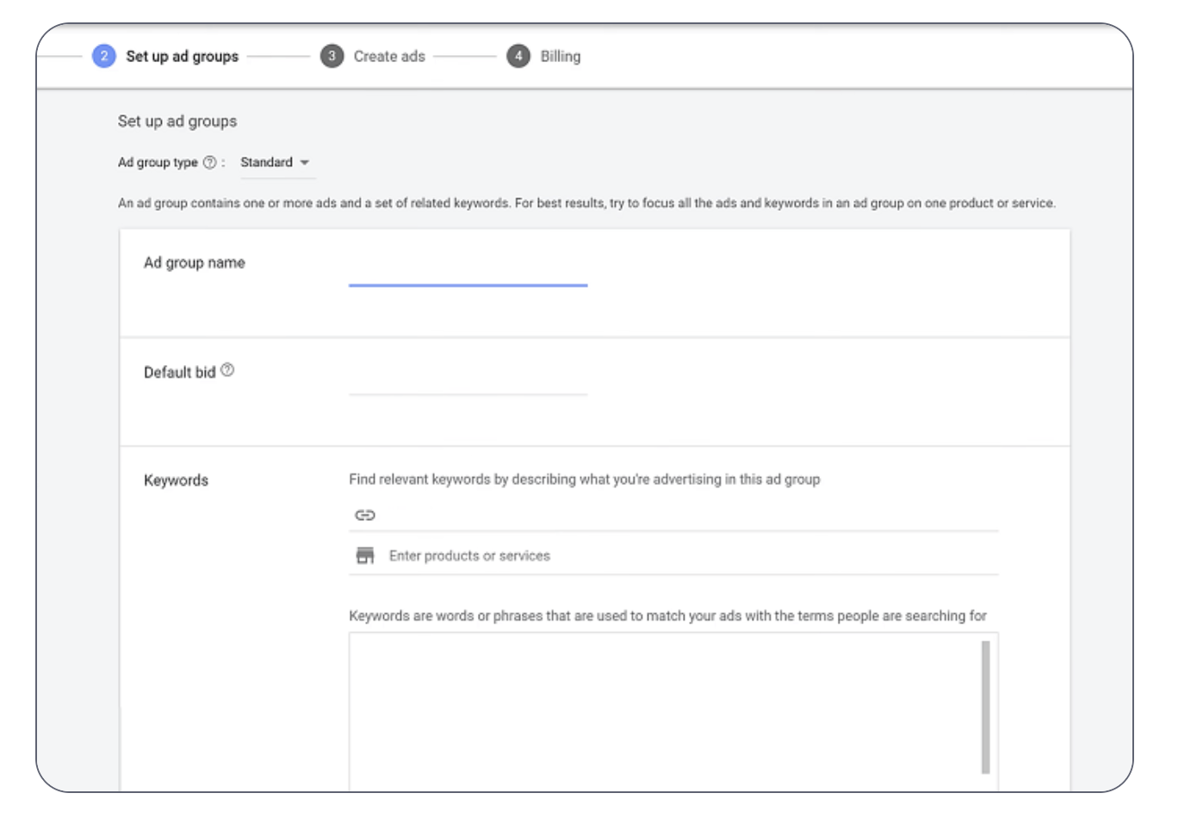Switch to the Billing step label

pyautogui.click(x=560, y=56)
